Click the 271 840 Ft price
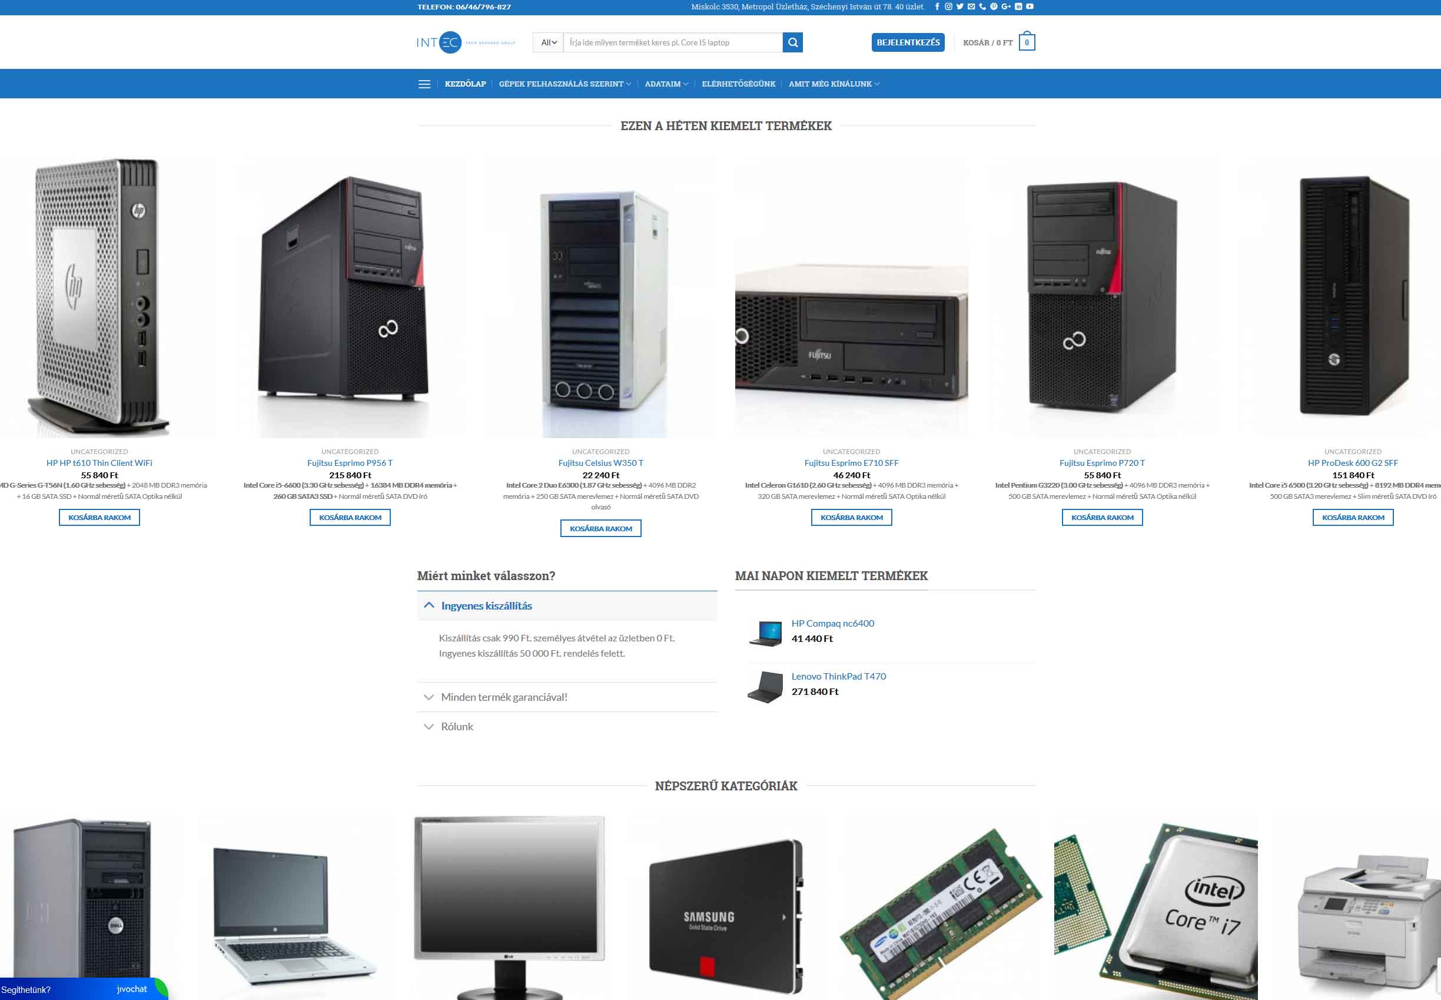Viewport: 1441px width, 1000px height. pyautogui.click(x=815, y=692)
